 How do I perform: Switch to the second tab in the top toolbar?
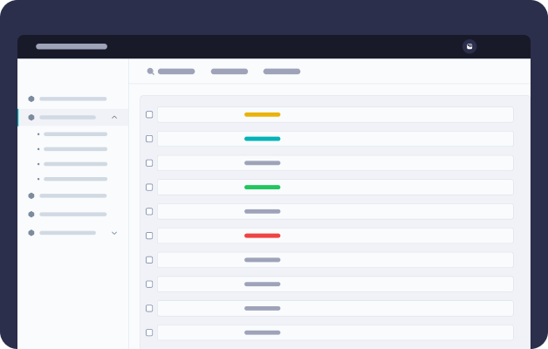tap(229, 72)
